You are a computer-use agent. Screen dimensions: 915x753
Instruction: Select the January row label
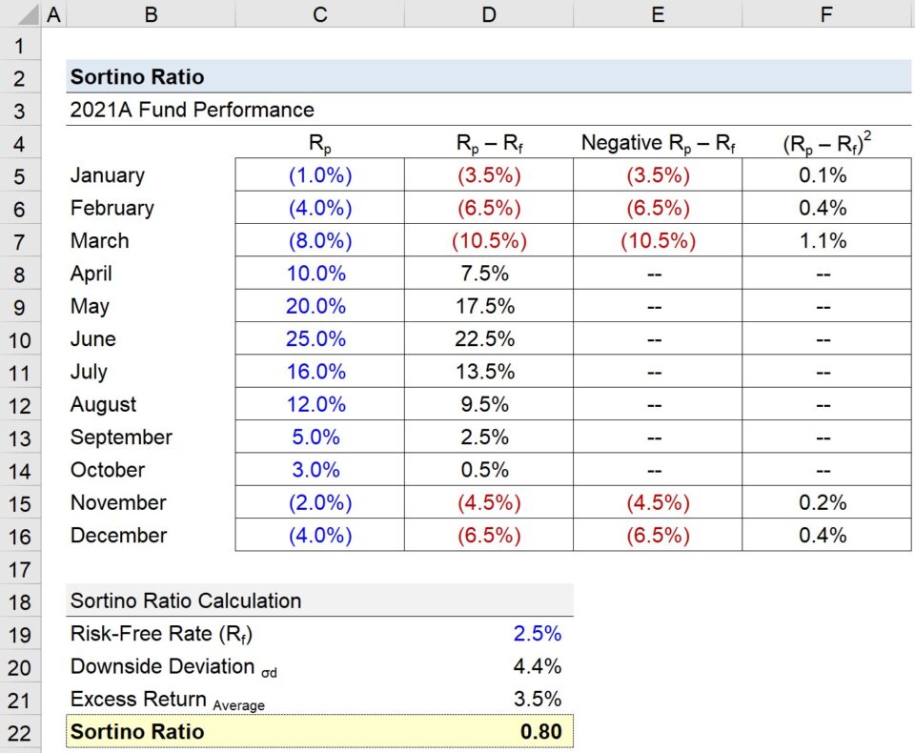click(x=107, y=175)
